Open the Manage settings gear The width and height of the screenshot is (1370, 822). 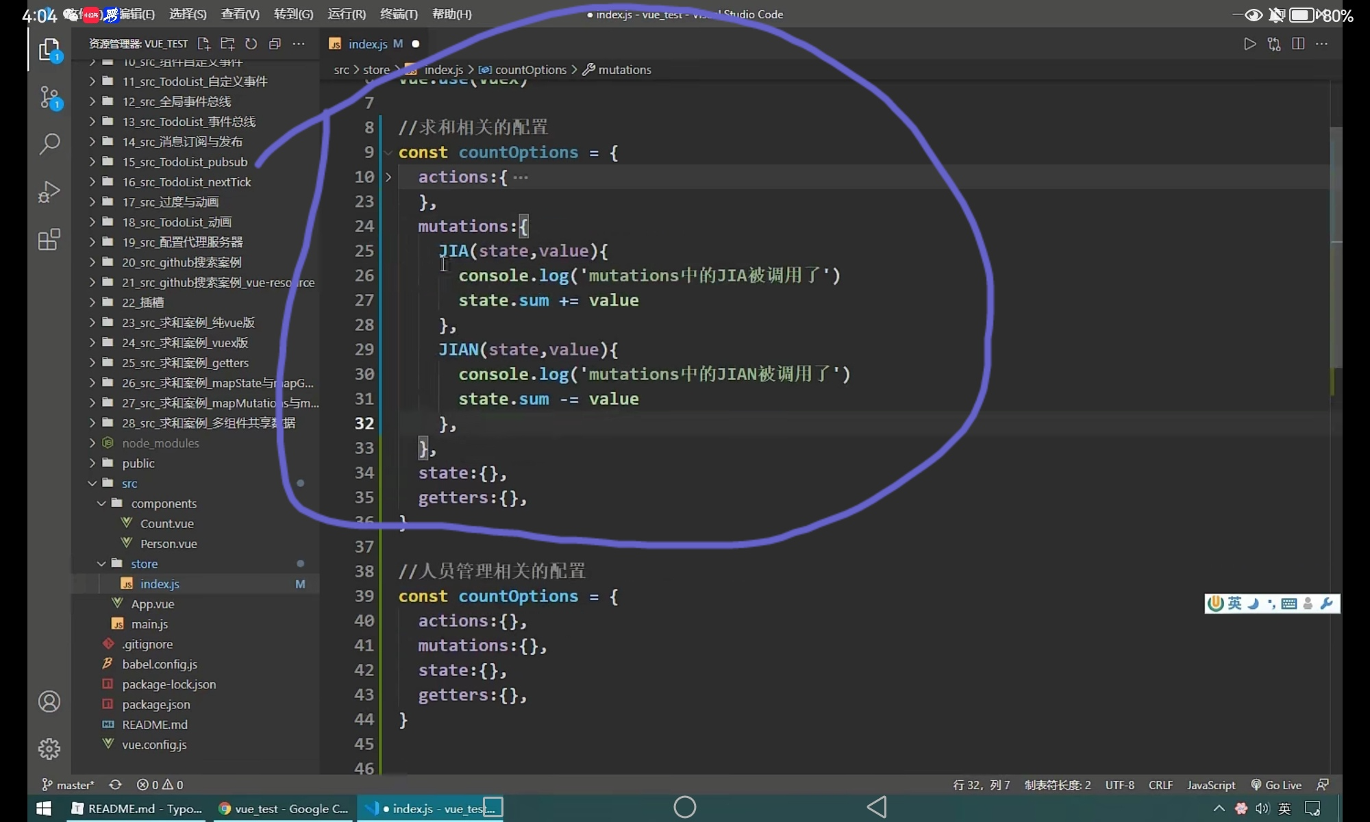click(49, 749)
